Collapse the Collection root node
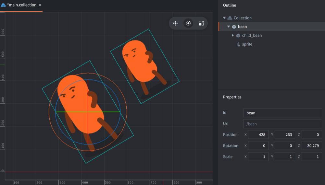The height and width of the screenshot is (185, 325). pyautogui.click(x=224, y=18)
